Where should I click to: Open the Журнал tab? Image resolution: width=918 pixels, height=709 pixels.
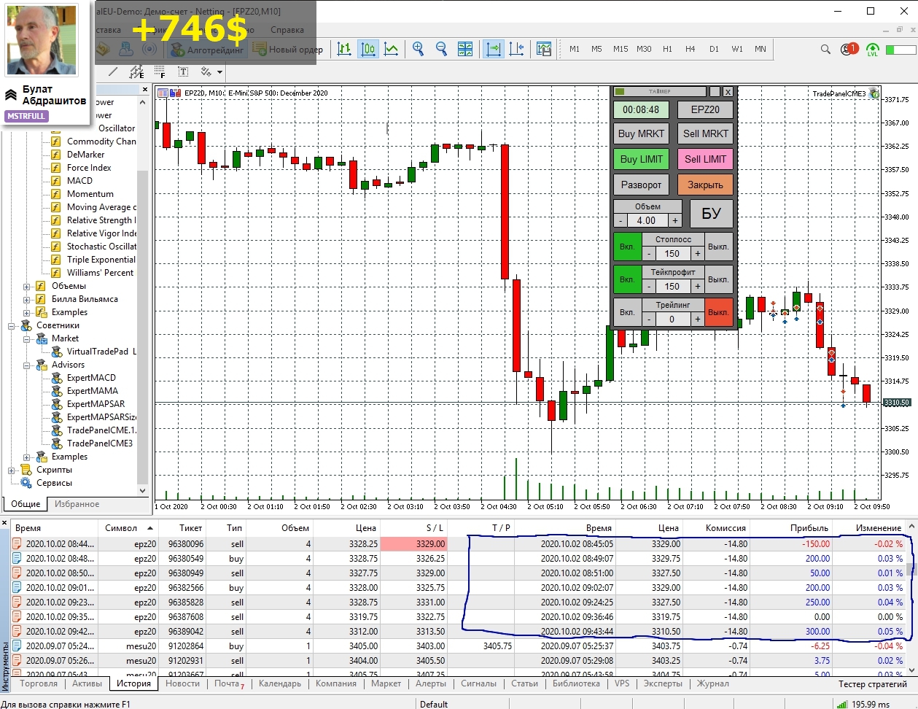[x=712, y=683]
